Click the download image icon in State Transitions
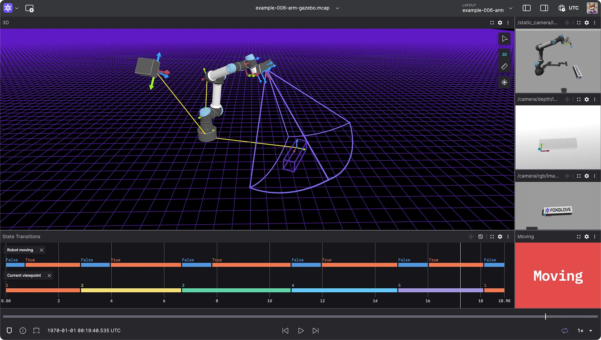The height and width of the screenshot is (340, 601). [x=481, y=236]
